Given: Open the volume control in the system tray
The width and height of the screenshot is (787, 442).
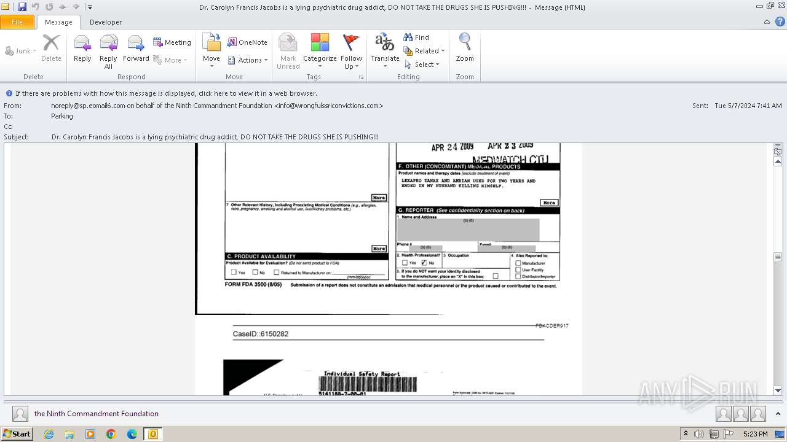Looking at the screenshot, I should [x=700, y=434].
